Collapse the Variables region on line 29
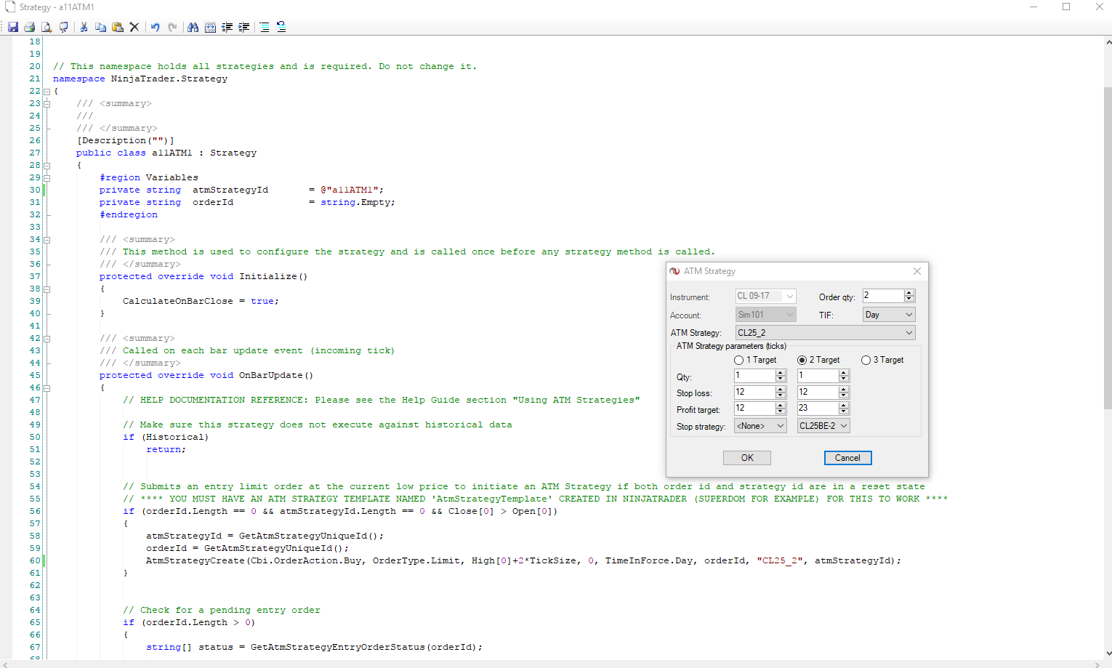Image resolution: width=1112 pixels, height=668 pixels. point(47,177)
